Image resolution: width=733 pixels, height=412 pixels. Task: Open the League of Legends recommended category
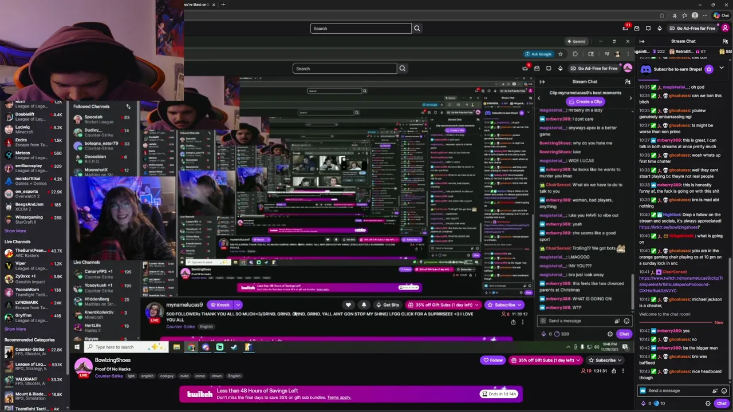[x=34, y=367]
